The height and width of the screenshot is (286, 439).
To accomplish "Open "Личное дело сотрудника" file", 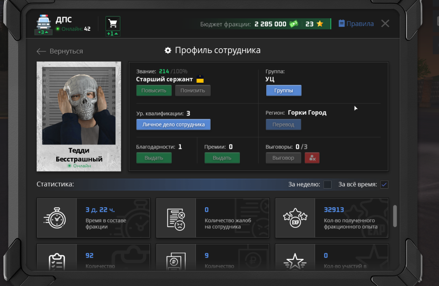I will click(x=173, y=125).
